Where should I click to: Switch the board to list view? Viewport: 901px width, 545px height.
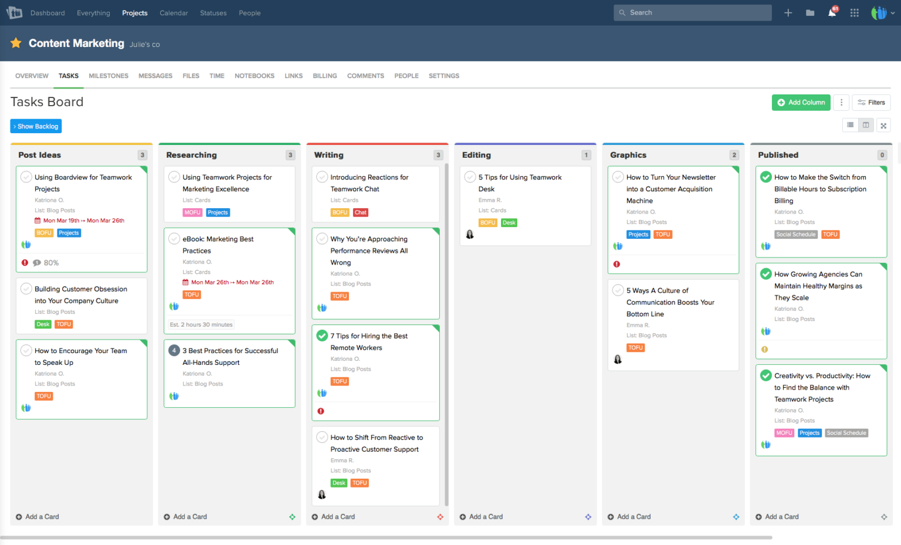pyautogui.click(x=850, y=124)
